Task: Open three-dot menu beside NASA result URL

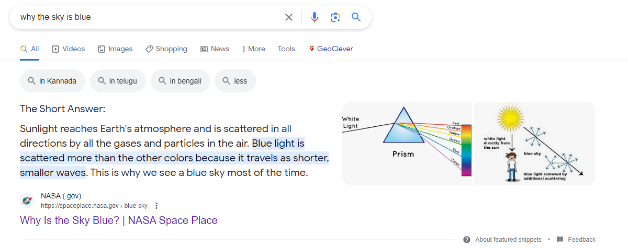Action: tap(156, 206)
